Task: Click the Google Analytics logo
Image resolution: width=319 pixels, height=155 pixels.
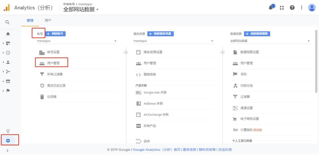Action: pyautogui.click(x=7, y=8)
